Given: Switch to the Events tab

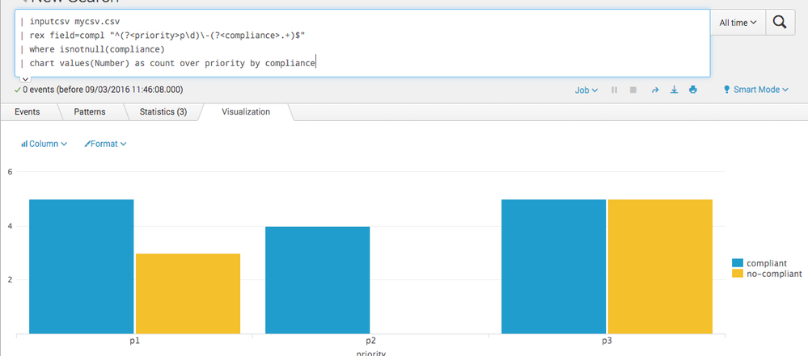Looking at the screenshot, I should click(27, 112).
